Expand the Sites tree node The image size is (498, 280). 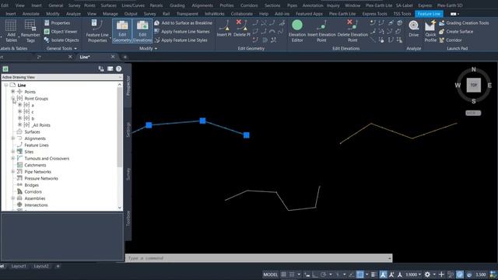(12, 152)
